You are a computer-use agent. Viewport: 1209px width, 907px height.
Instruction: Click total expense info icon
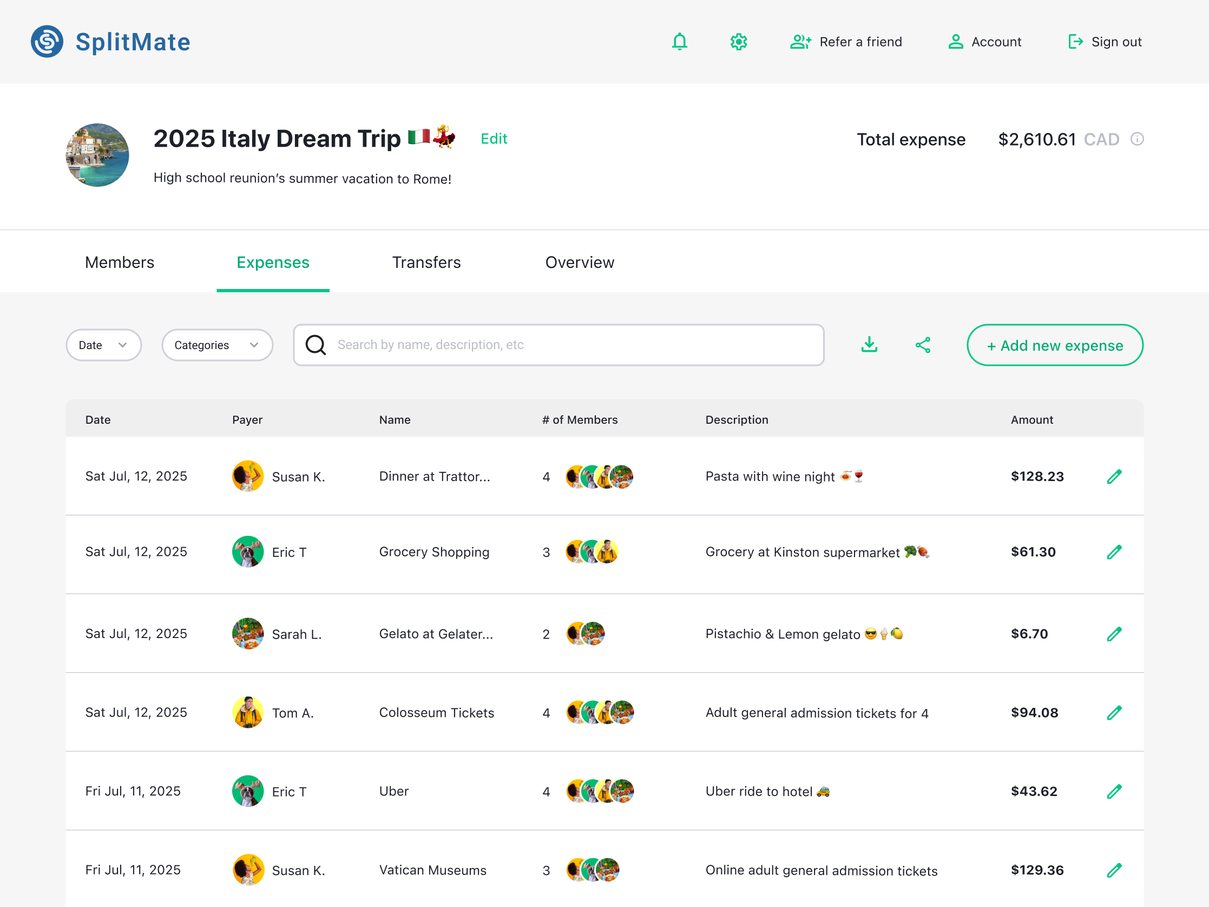coord(1138,139)
